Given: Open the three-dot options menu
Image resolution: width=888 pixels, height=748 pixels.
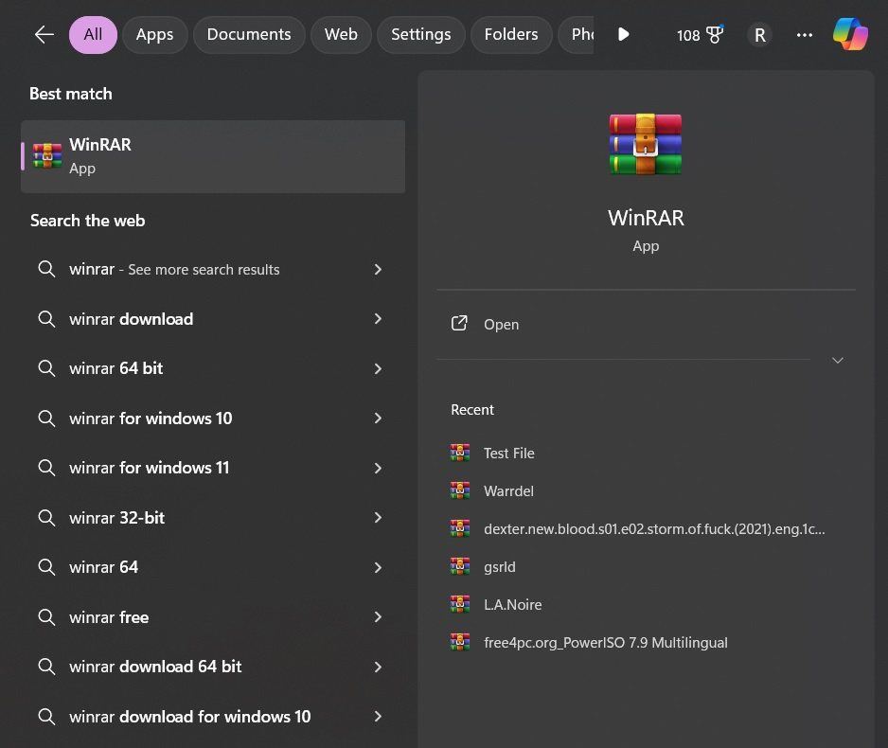Looking at the screenshot, I should [x=804, y=35].
